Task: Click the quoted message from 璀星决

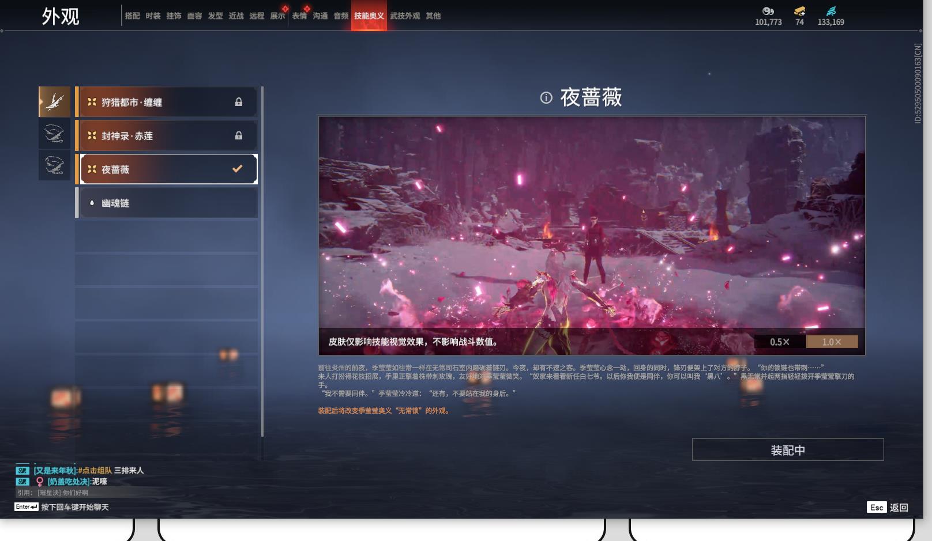Action: pyautogui.click(x=52, y=493)
